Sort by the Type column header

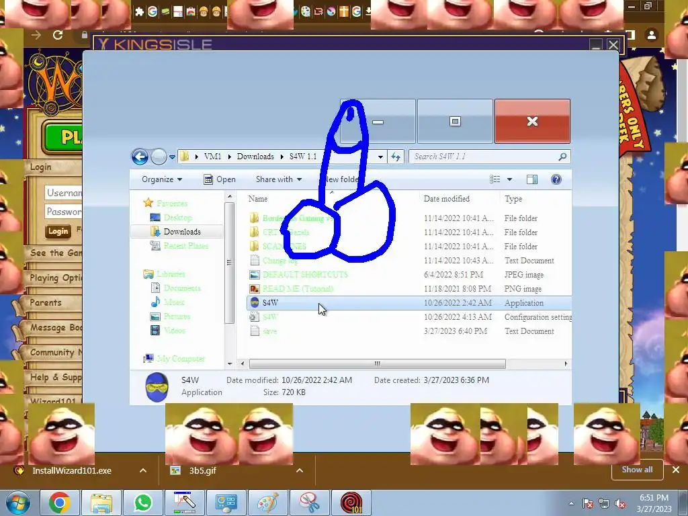[x=513, y=199]
